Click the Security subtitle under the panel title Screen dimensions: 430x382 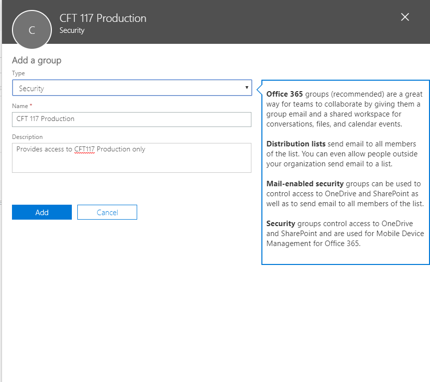[72, 30]
